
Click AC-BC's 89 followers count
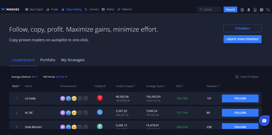[208, 113]
